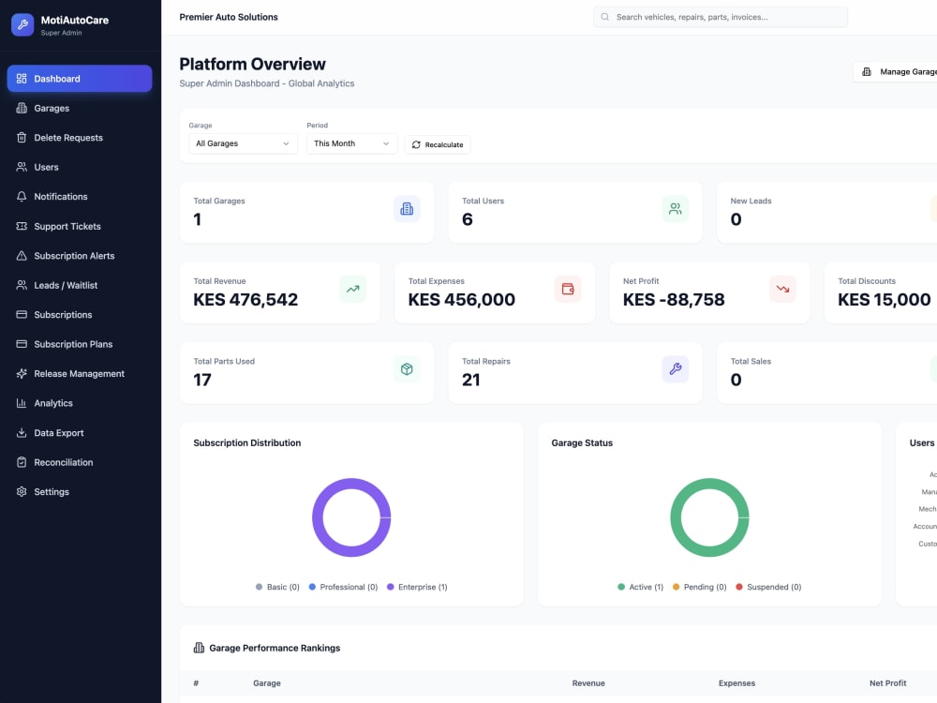This screenshot has height=703, width=937.
Task: Click the Total Garages building icon
Action: [407, 209]
